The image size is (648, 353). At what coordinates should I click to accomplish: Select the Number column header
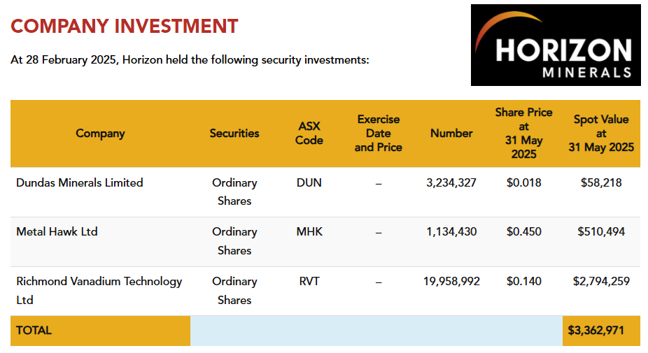[451, 133]
